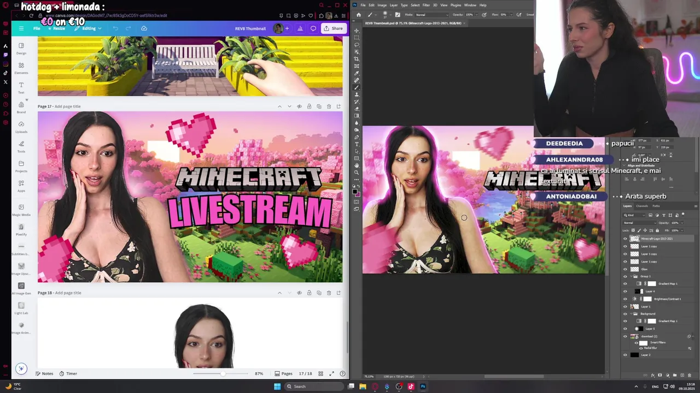Viewport: 700px width, 393px height.
Task: Create a new group folder icon
Action: coord(675,375)
